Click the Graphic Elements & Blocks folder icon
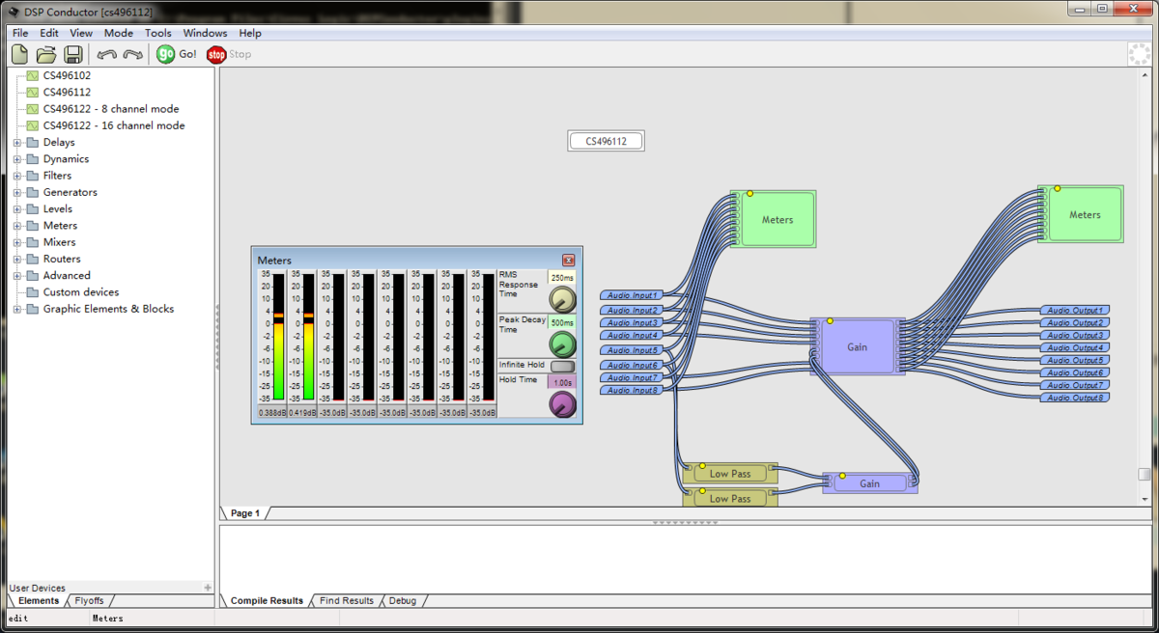Viewport: 1159px width, 633px height. coord(33,309)
